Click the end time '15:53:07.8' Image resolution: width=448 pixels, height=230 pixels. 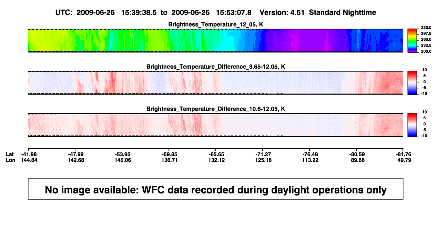click(234, 13)
